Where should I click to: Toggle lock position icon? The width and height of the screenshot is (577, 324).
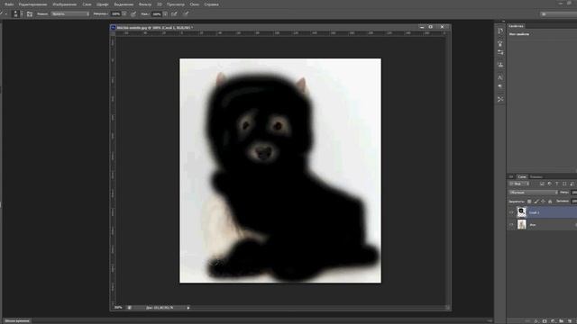[543, 202]
